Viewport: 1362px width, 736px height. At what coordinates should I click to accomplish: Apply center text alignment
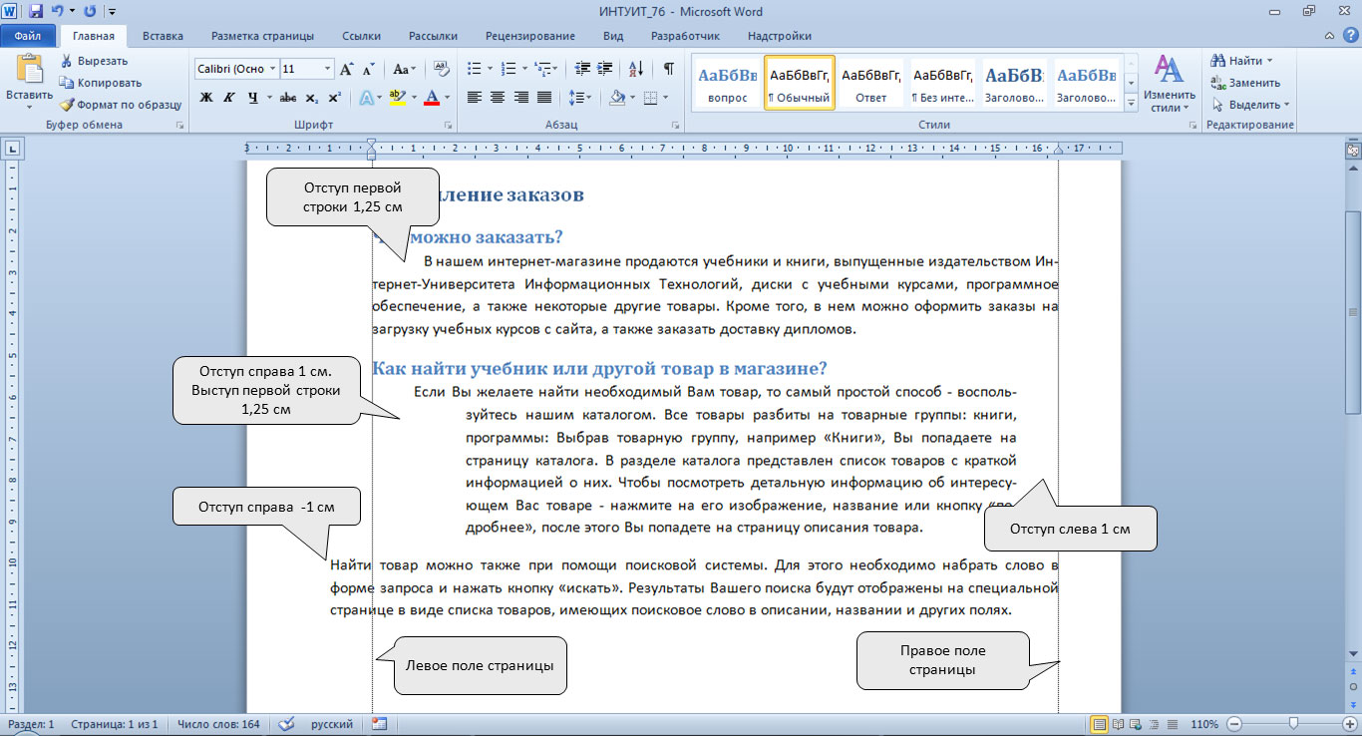click(496, 98)
